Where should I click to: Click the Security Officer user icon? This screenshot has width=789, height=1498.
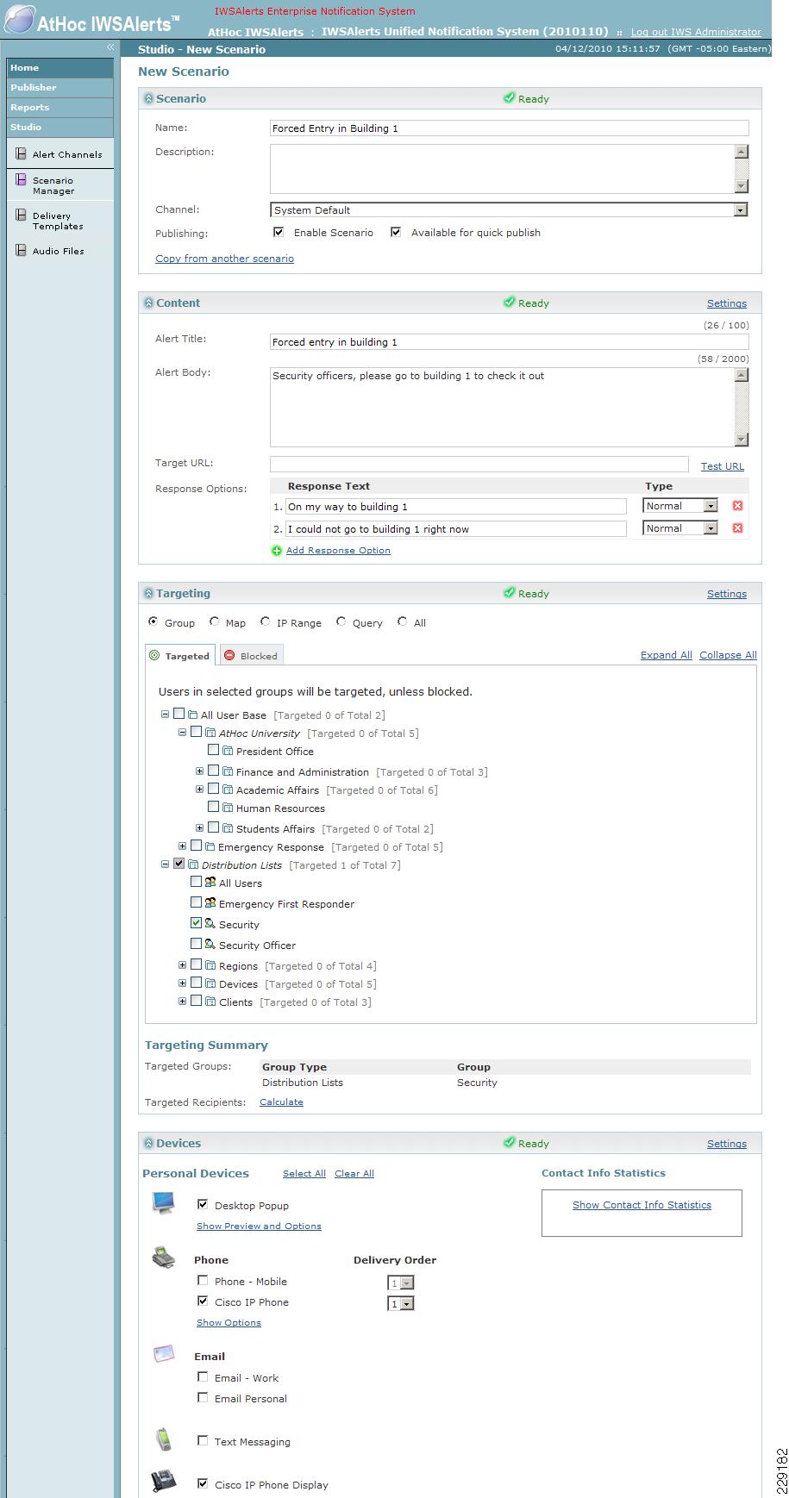coord(210,945)
